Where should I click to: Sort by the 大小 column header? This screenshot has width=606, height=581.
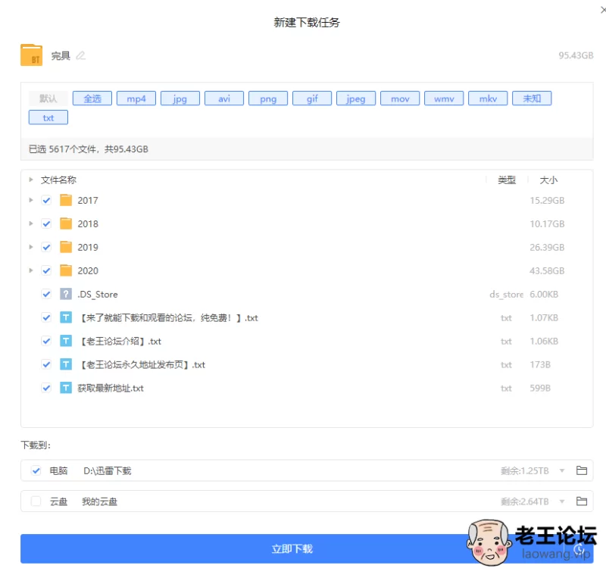click(548, 180)
